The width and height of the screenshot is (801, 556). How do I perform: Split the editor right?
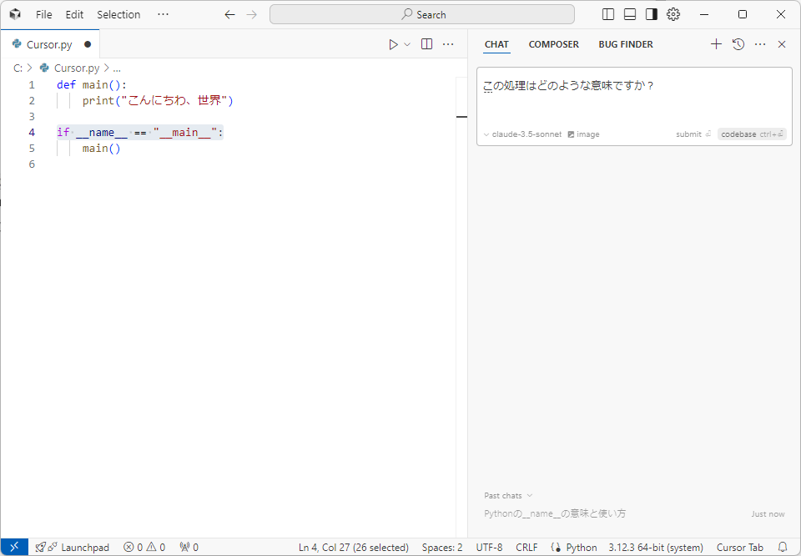[426, 44]
